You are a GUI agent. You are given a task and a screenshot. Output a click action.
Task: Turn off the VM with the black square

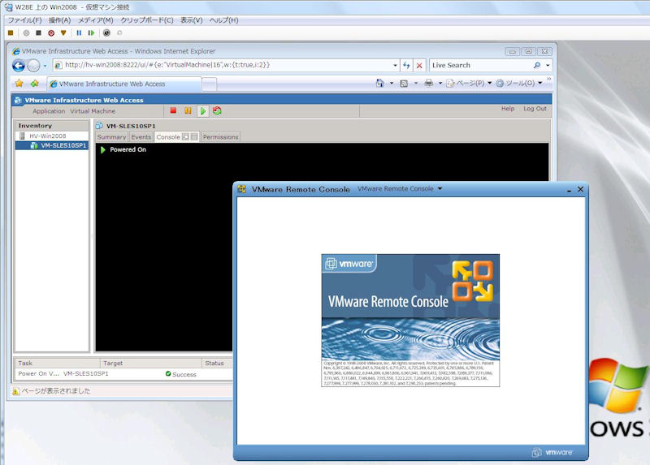(x=38, y=32)
